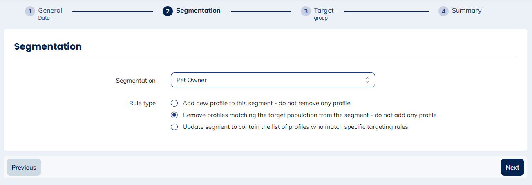Open the Summary step
532x185 pixels.
(x=466, y=11)
